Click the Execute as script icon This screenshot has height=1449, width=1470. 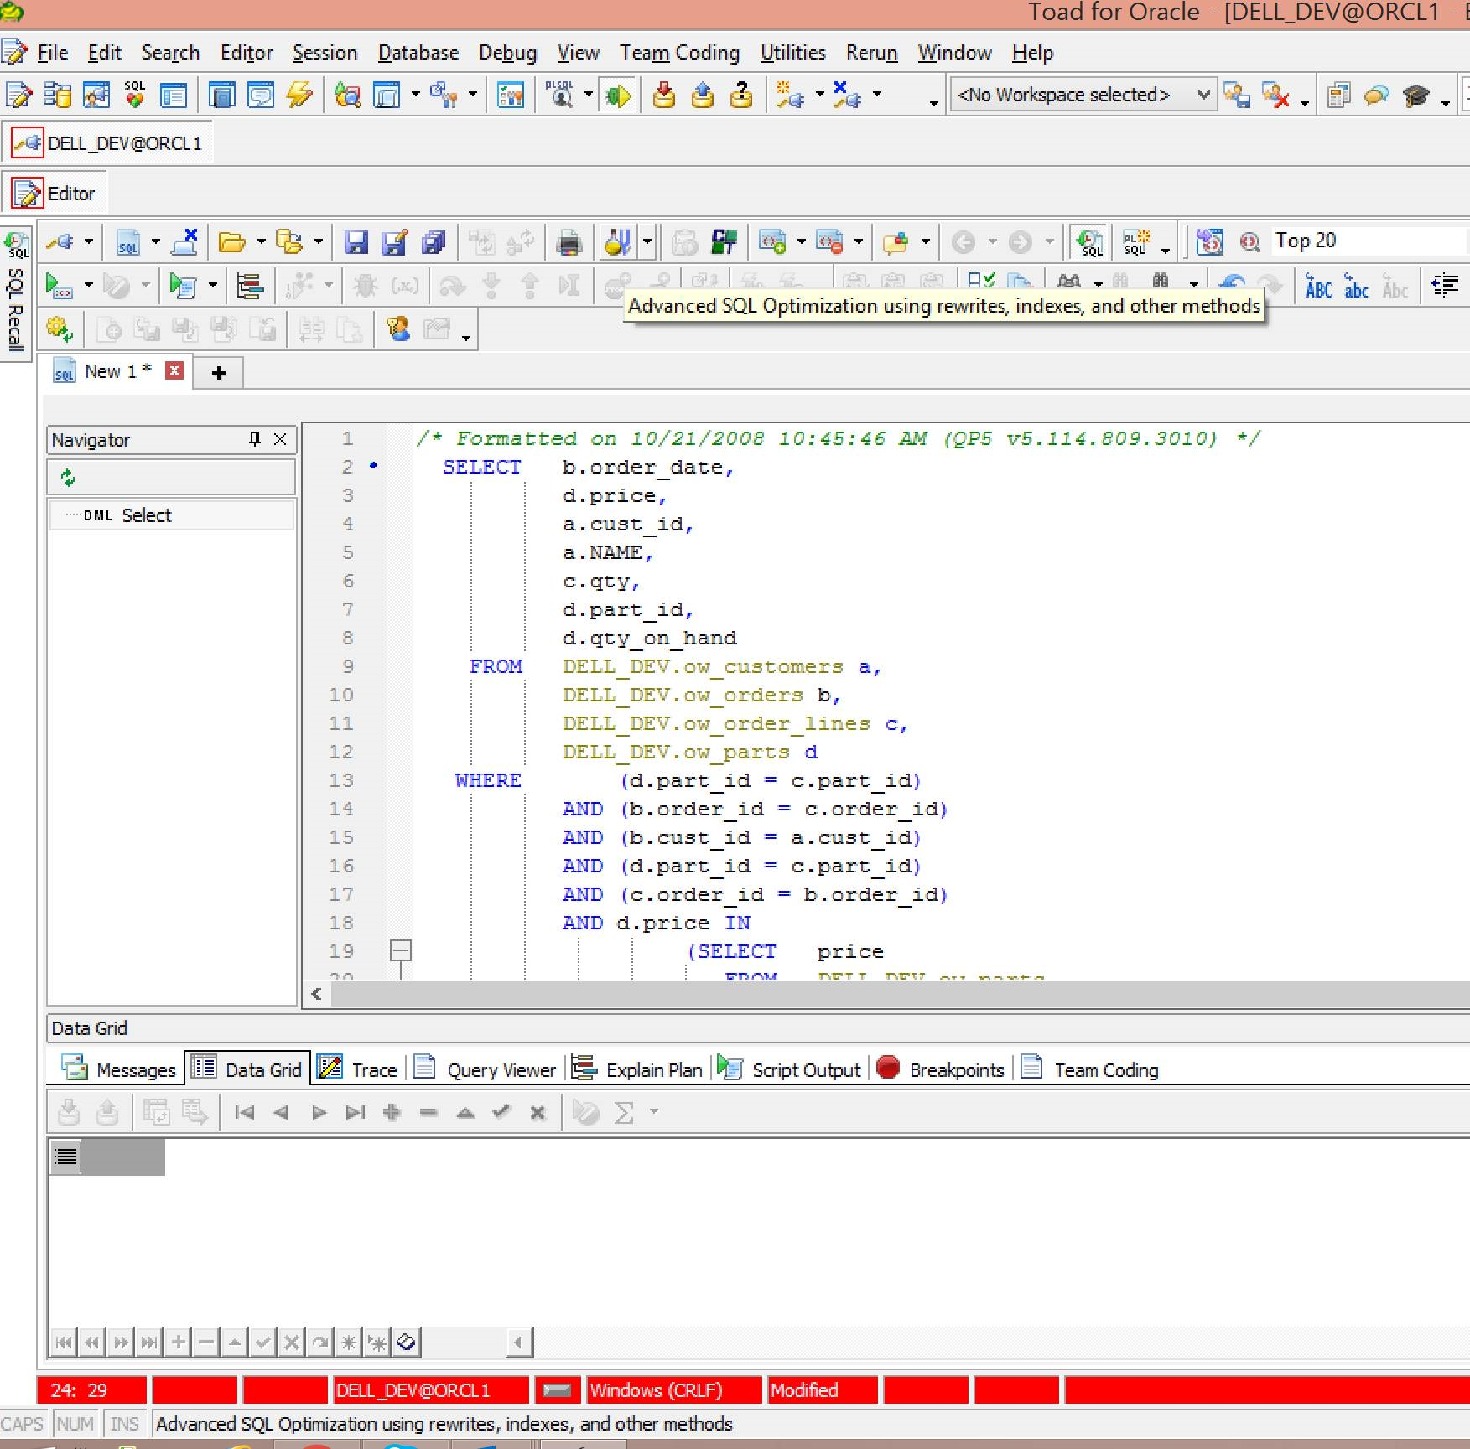[182, 286]
